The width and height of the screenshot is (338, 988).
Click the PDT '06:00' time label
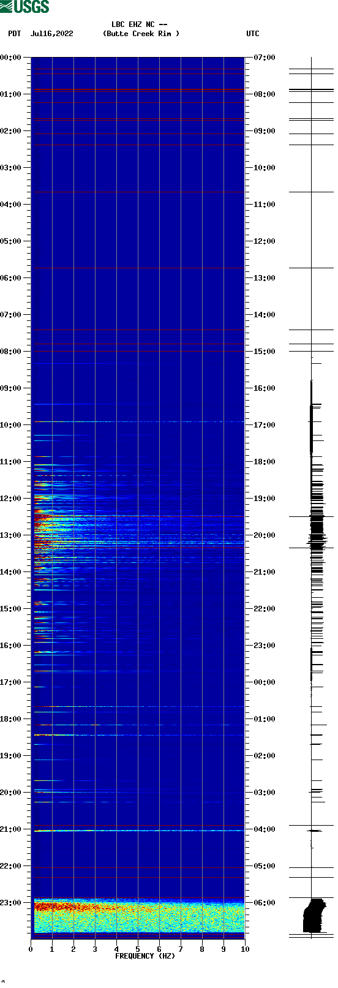click(10, 278)
